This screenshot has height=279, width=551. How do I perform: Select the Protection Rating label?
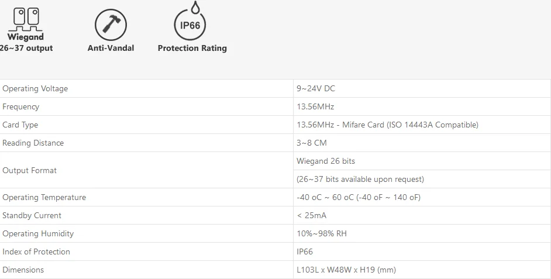(x=192, y=48)
